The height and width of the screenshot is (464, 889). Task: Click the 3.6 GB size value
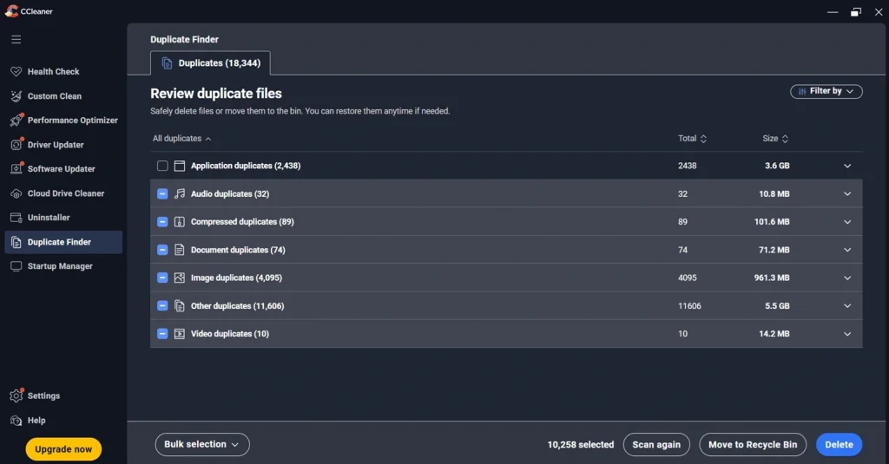(x=777, y=166)
